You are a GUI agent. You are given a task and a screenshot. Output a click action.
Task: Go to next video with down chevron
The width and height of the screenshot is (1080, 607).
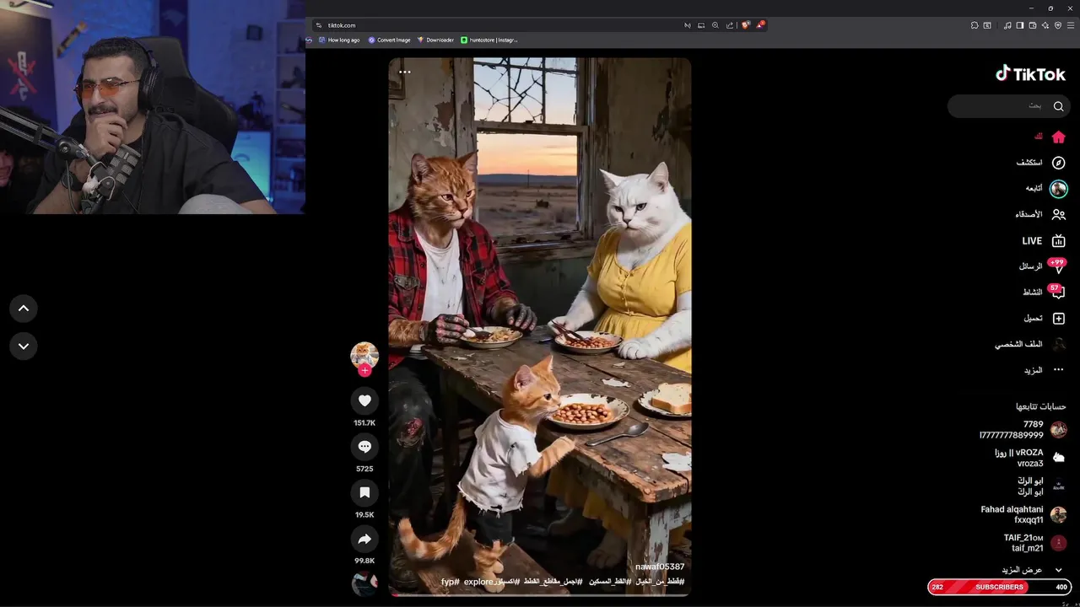tap(24, 346)
